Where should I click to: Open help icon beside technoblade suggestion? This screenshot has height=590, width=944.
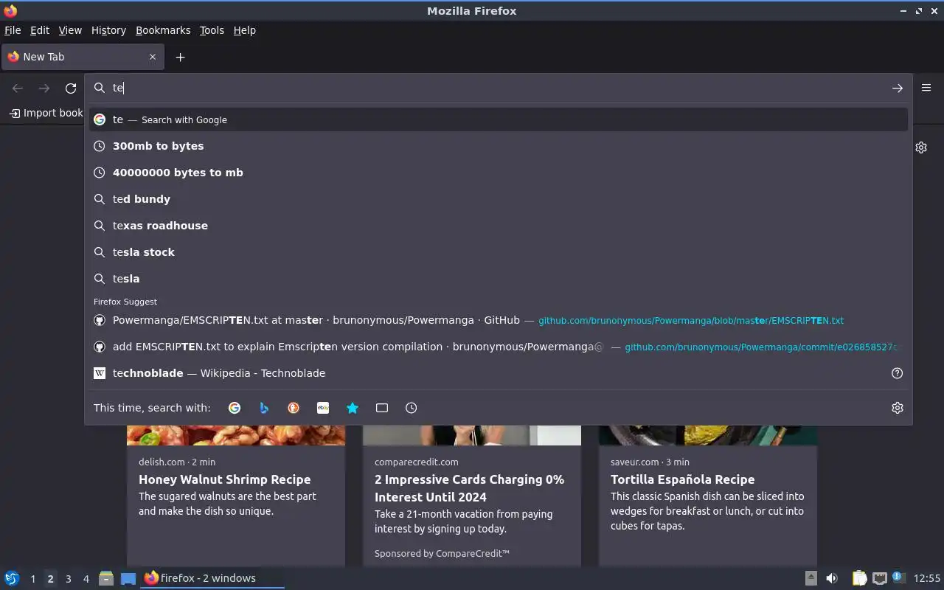point(898,373)
